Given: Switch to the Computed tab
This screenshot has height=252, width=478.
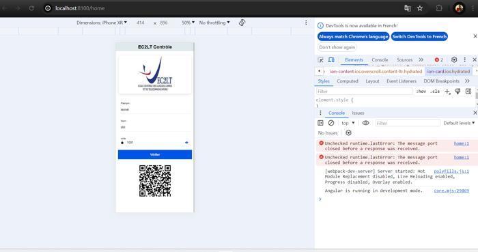Looking at the screenshot, I should pos(347,81).
